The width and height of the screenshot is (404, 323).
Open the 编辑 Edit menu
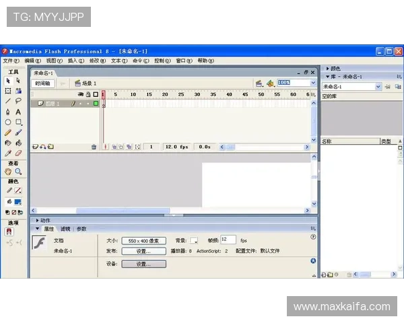33,61
